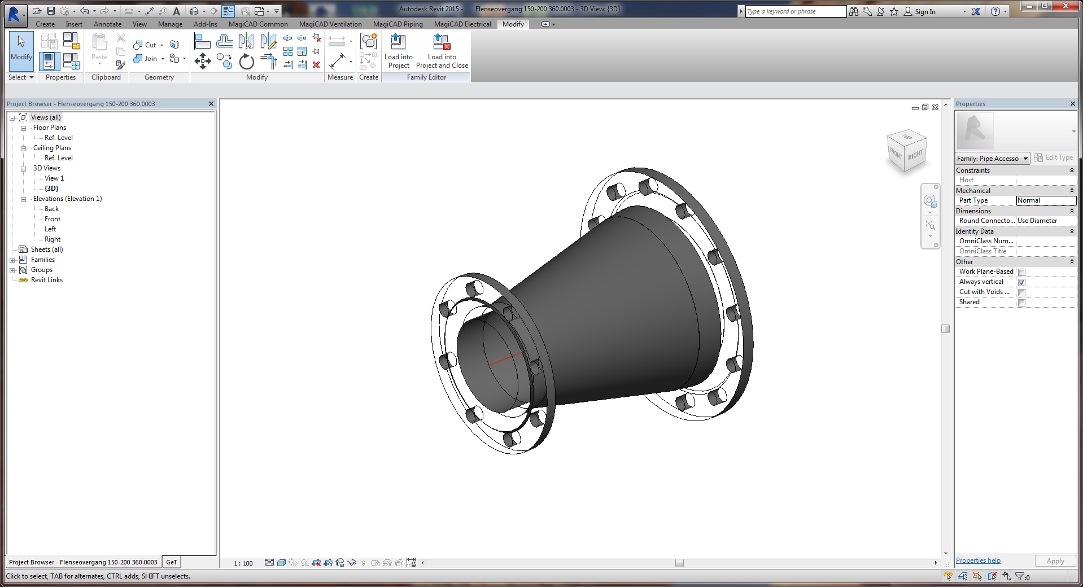This screenshot has width=1083, height=587.
Task: Click the Align tool in Modify panel
Action: [x=202, y=41]
